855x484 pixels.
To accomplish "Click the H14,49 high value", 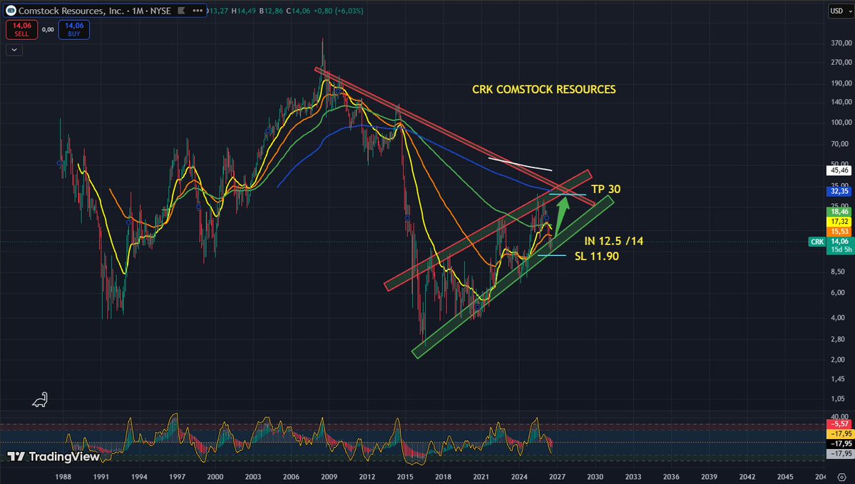I will click(244, 11).
